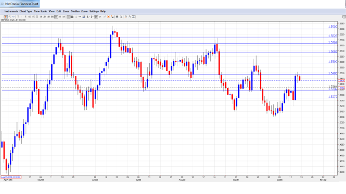Click the 1.5590 horizontal line label
Screen dimensions: 346x194
coord(333,62)
